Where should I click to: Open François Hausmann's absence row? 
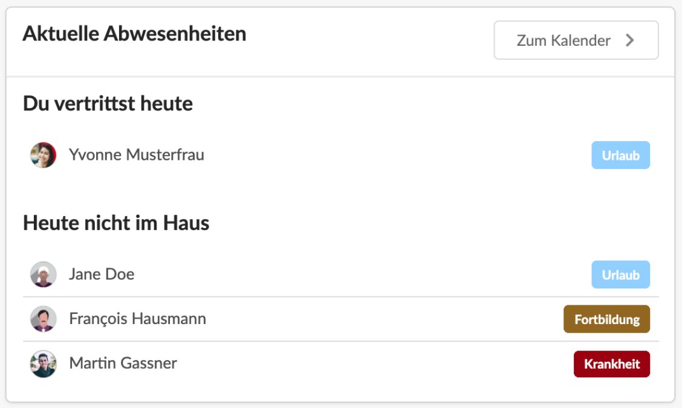(x=341, y=319)
